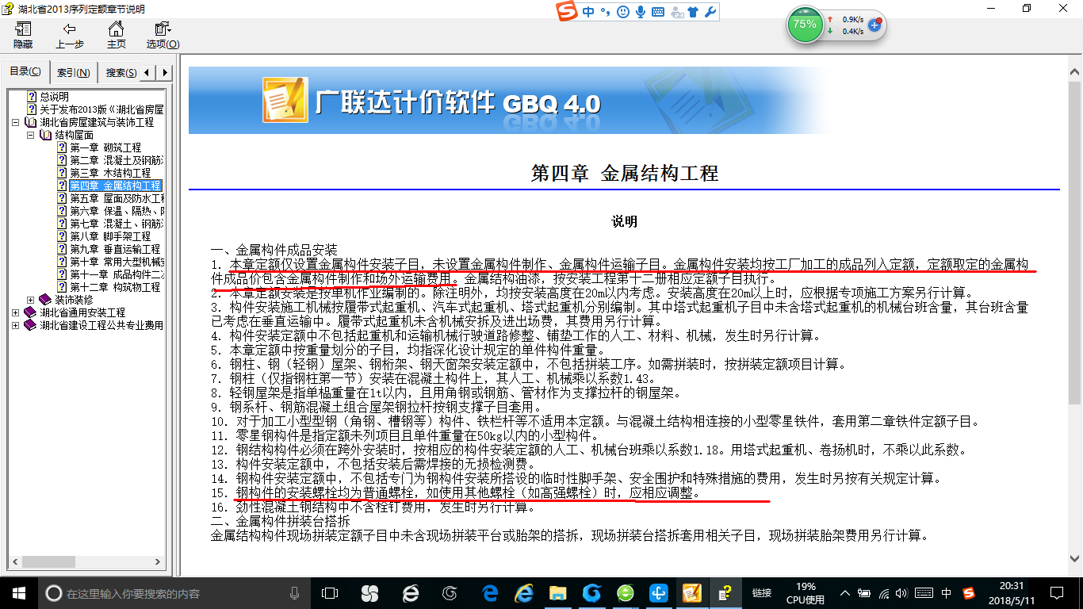Click the blue plus on speed widget
Image resolution: width=1083 pixels, height=609 pixels.
[x=874, y=25]
